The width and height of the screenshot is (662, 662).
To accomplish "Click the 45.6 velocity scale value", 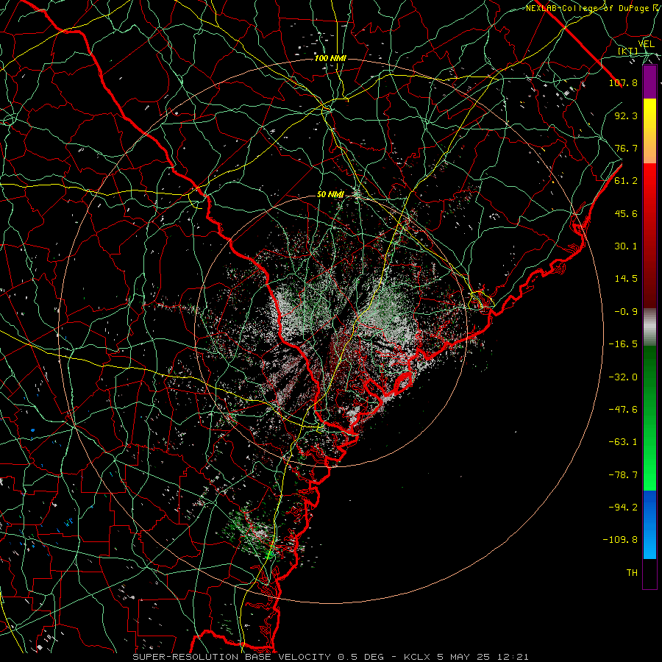I will pos(626,213).
